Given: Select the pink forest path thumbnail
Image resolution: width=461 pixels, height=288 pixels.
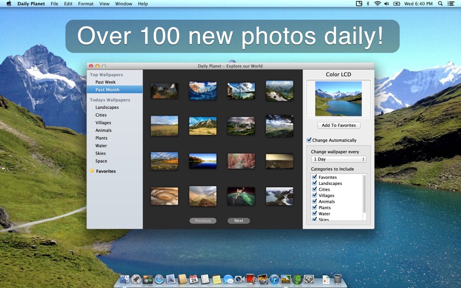Looking at the screenshot, I should click(x=241, y=161).
